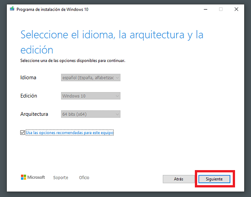Click the Microsoft logo

[33, 177]
